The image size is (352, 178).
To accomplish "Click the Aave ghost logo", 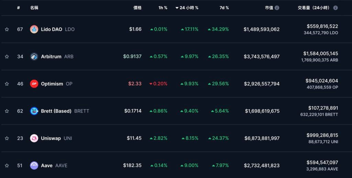I will tap(34, 166).
